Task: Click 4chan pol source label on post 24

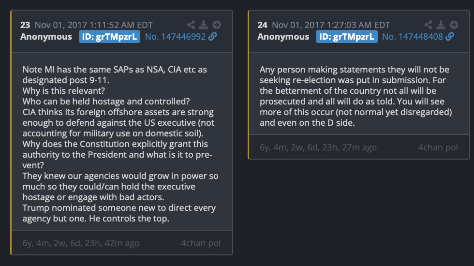Action: pos(438,147)
